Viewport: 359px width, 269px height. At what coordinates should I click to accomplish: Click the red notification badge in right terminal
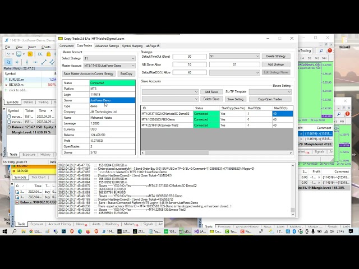click(330, 50)
